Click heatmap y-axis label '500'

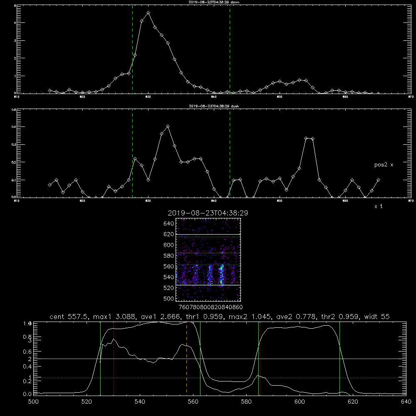[x=168, y=298]
